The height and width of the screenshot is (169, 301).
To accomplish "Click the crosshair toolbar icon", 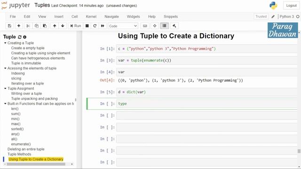I will [155, 26].
